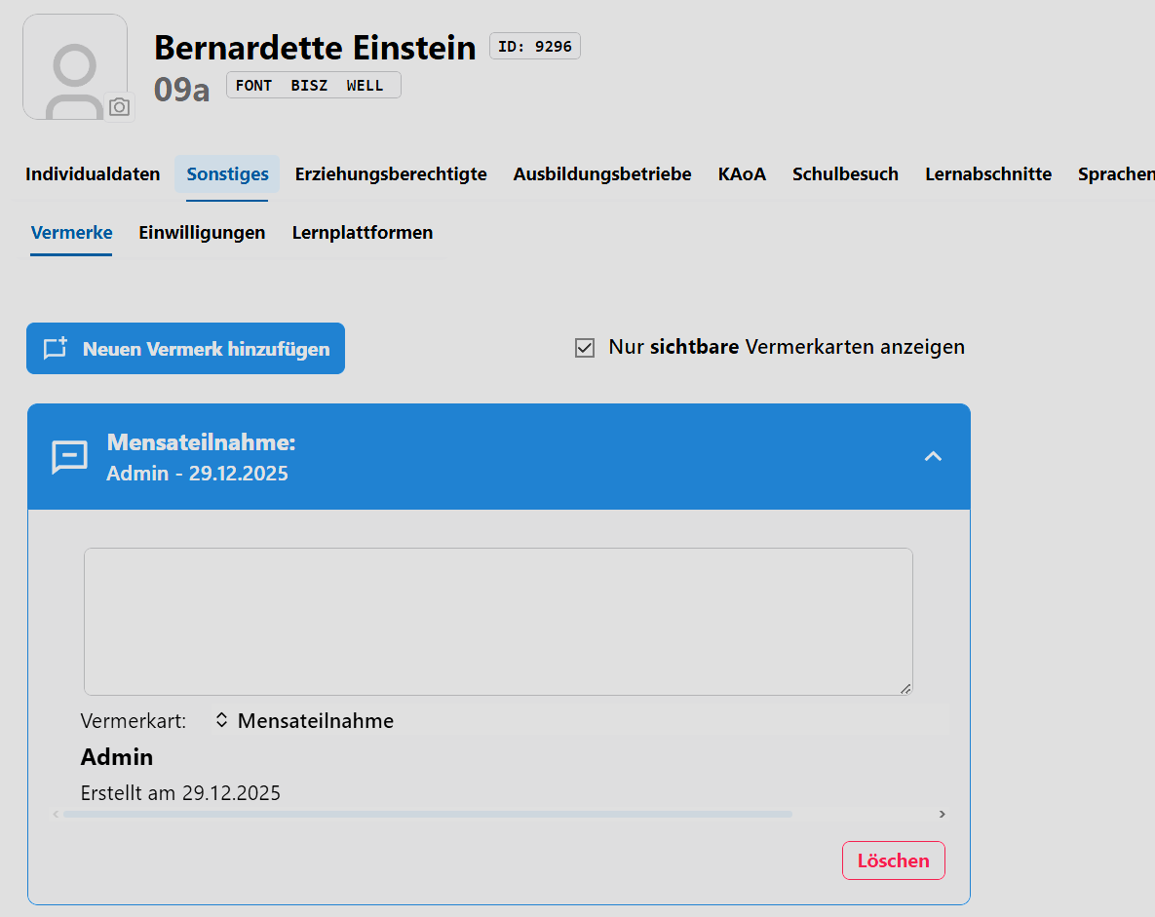Click the ID: 9296 badge
The width and height of the screenshot is (1155, 917).
click(x=534, y=45)
